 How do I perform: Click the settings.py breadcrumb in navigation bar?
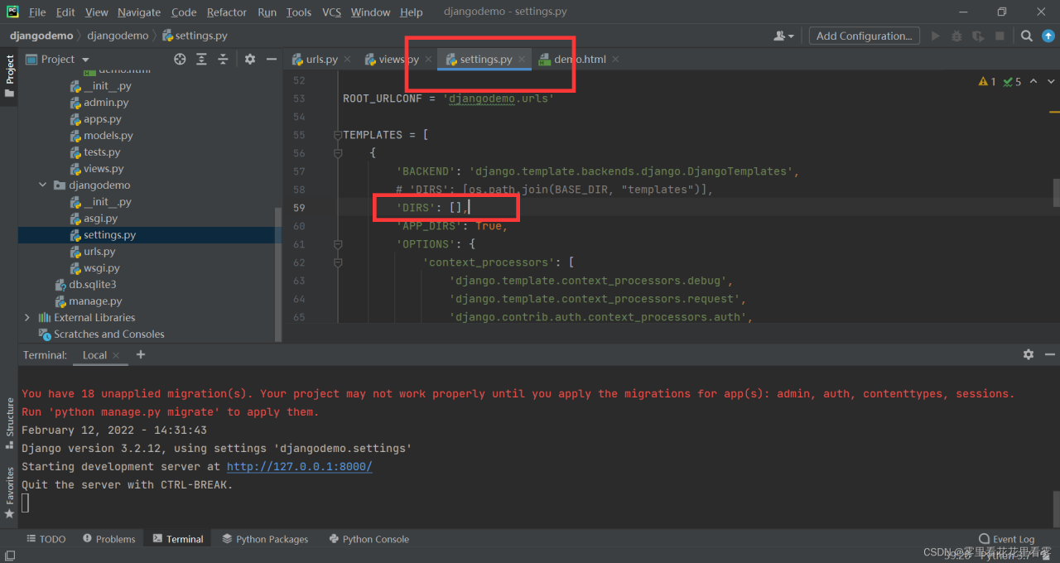pyautogui.click(x=195, y=36)
